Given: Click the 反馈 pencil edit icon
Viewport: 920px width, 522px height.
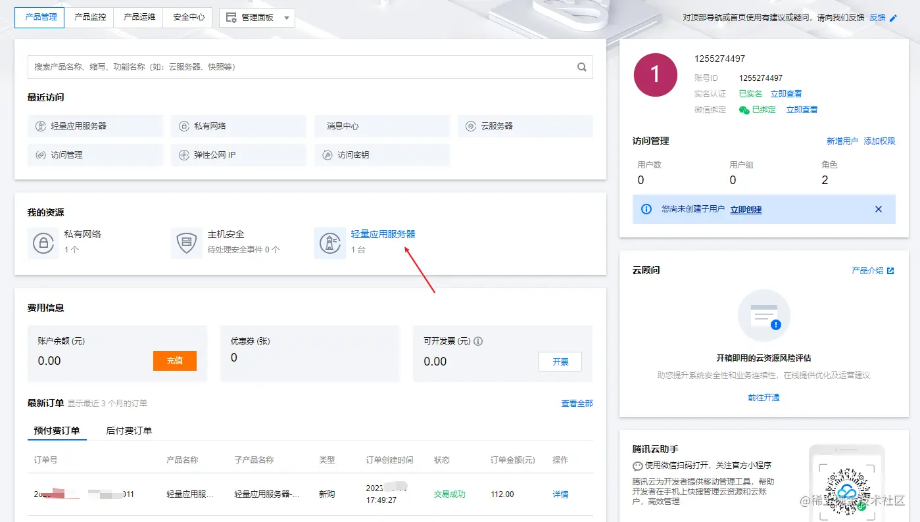Looking at the screenshot, I should click(893, 18).
